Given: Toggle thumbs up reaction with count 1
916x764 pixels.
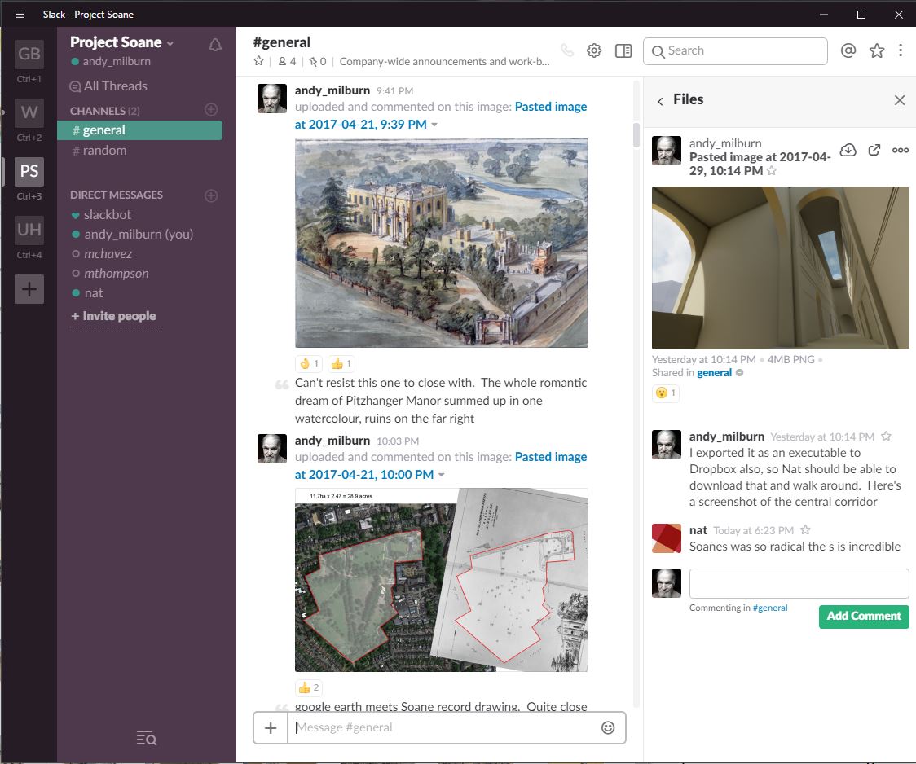Looking at the screenshot, I should (341, 363).
